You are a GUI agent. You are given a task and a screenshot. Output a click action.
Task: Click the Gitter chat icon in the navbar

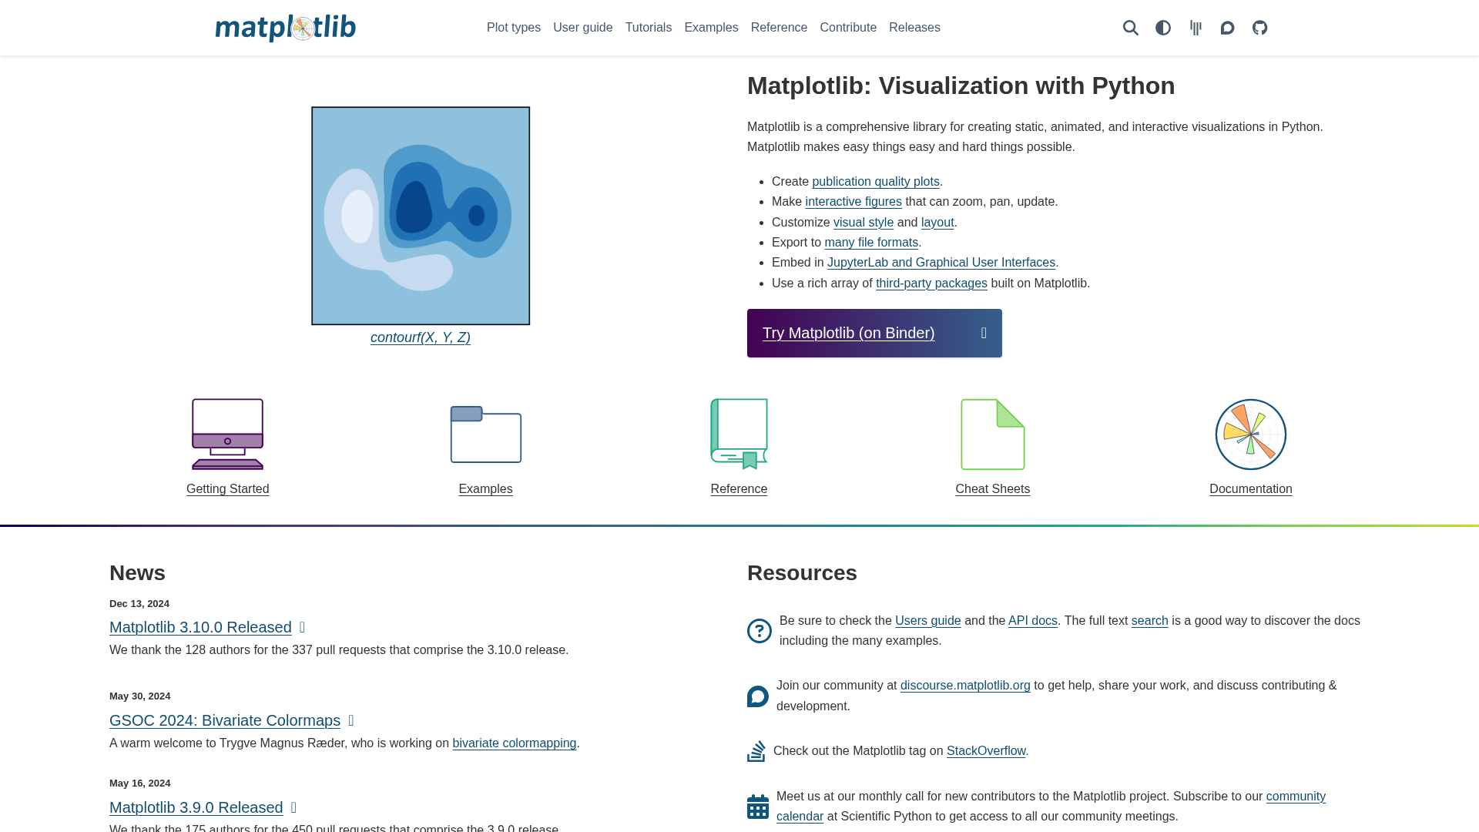coord(1196,28)
